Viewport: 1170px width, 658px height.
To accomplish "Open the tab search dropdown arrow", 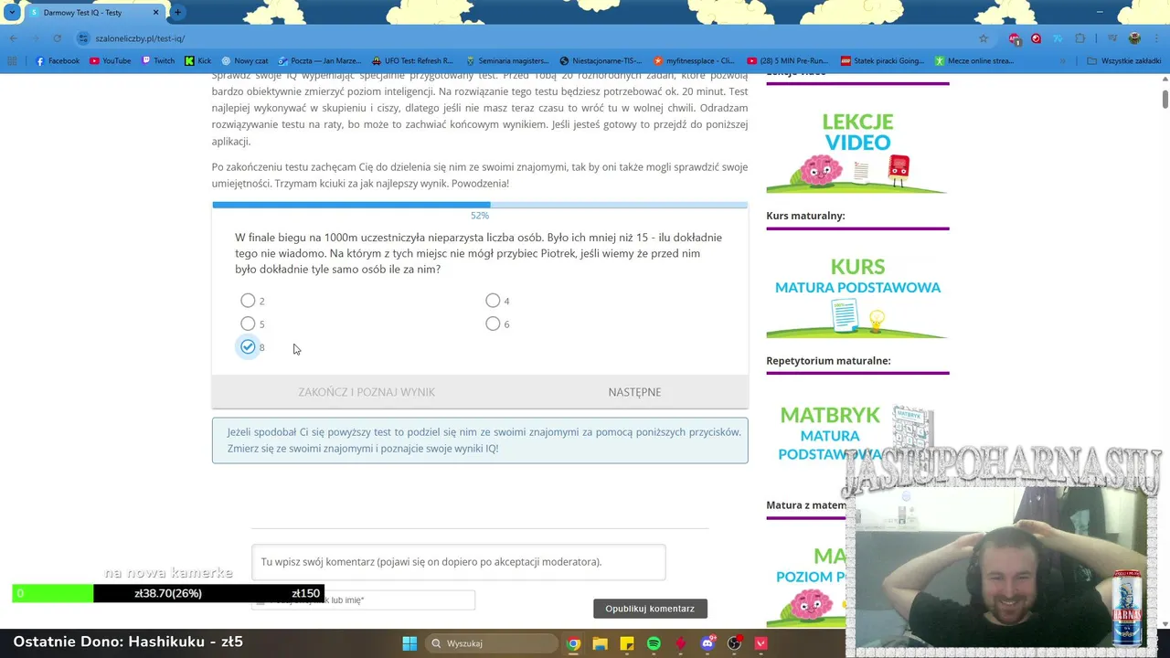I will (x=12, y=13).
